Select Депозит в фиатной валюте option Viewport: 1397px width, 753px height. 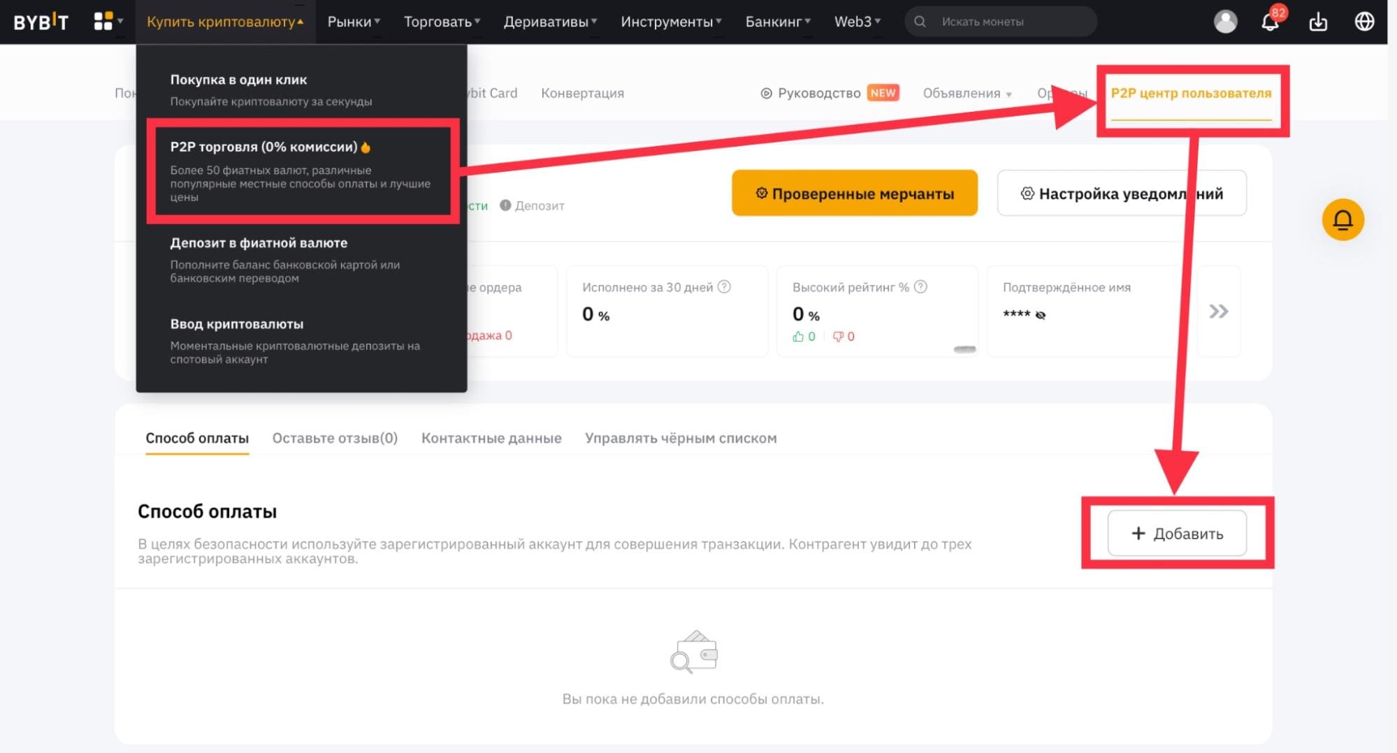click(x=301, y=260)
